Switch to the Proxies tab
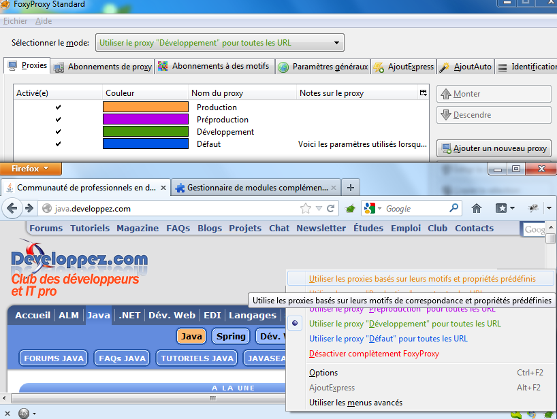The height and width of the screenshot is (419, 557). point(27,65)
